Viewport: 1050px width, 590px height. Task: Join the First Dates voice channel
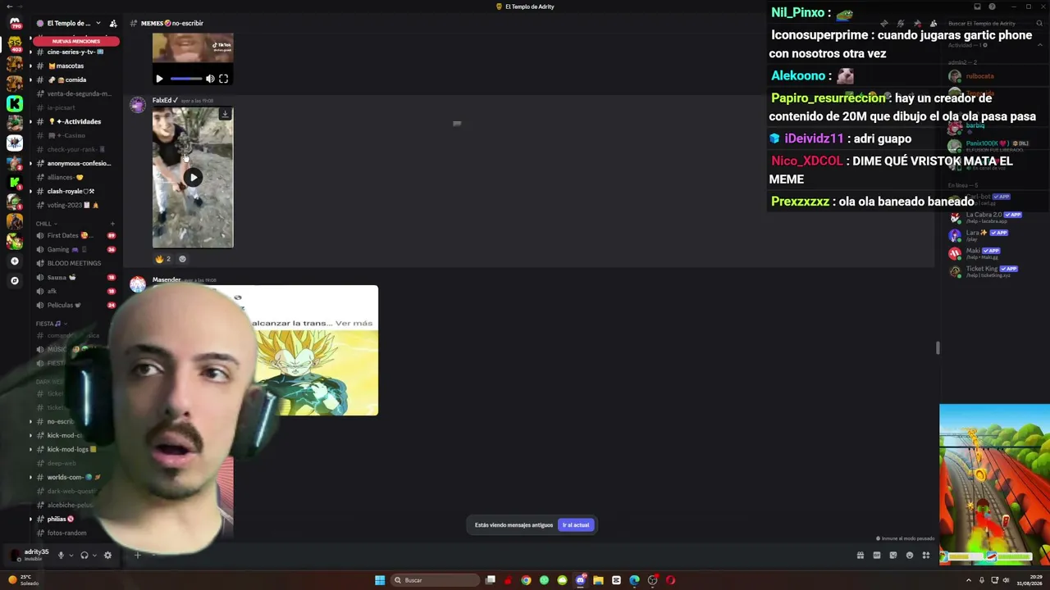pyautogui.click(x=75, y=235)
